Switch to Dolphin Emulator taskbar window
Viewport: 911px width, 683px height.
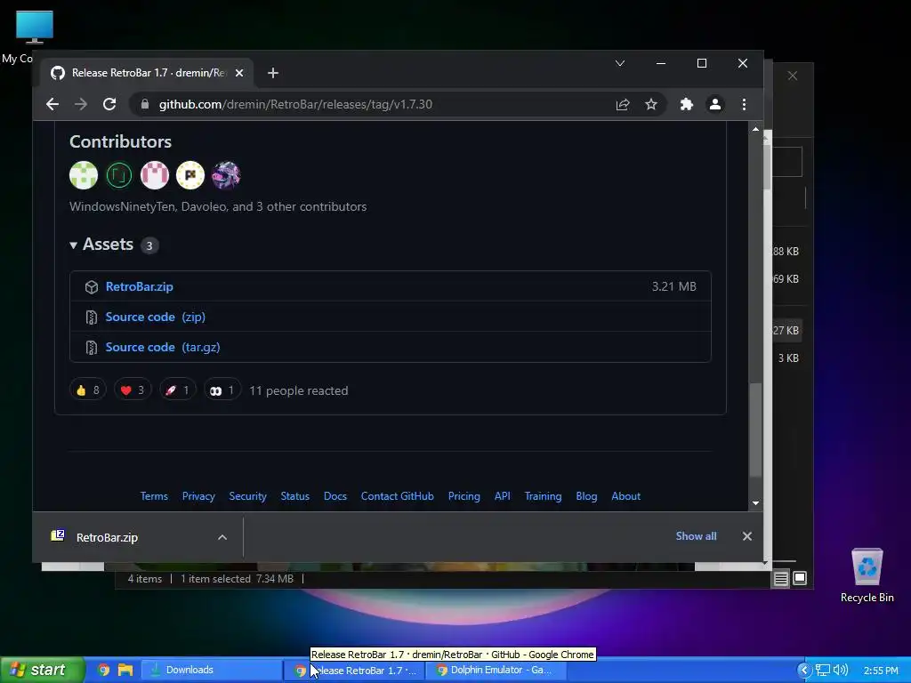496,670
